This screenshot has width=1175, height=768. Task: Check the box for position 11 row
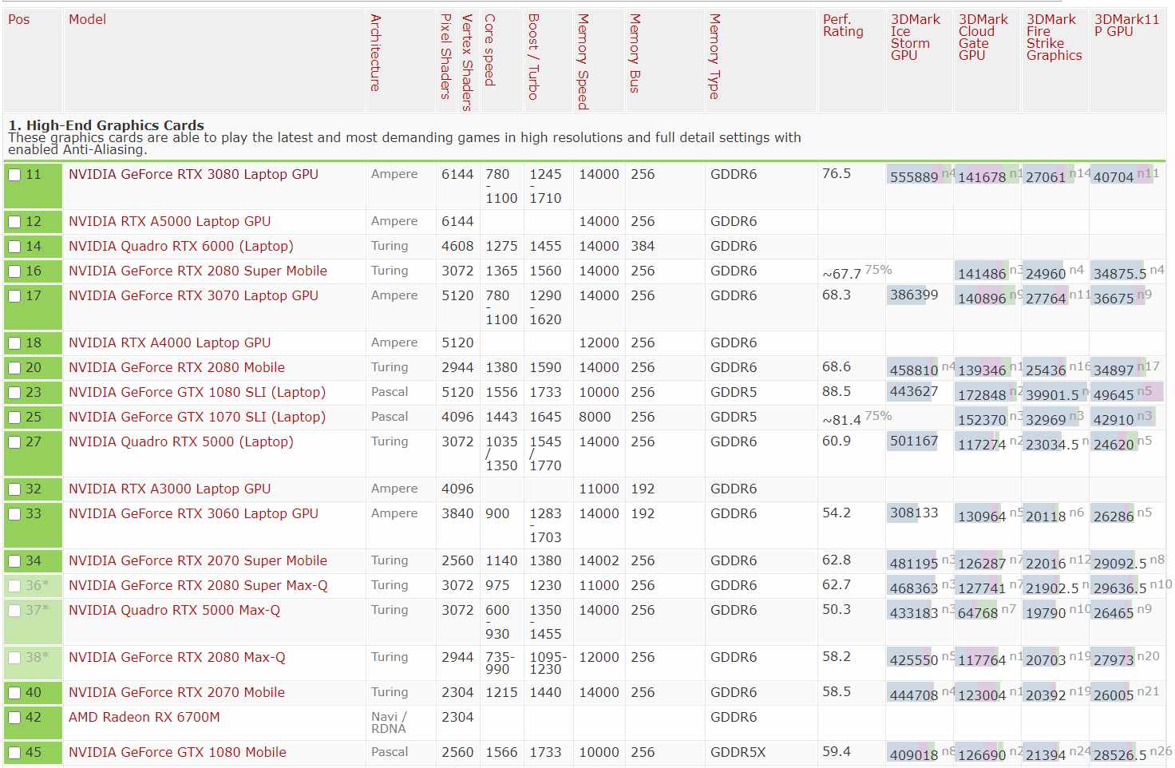[14, 175]
